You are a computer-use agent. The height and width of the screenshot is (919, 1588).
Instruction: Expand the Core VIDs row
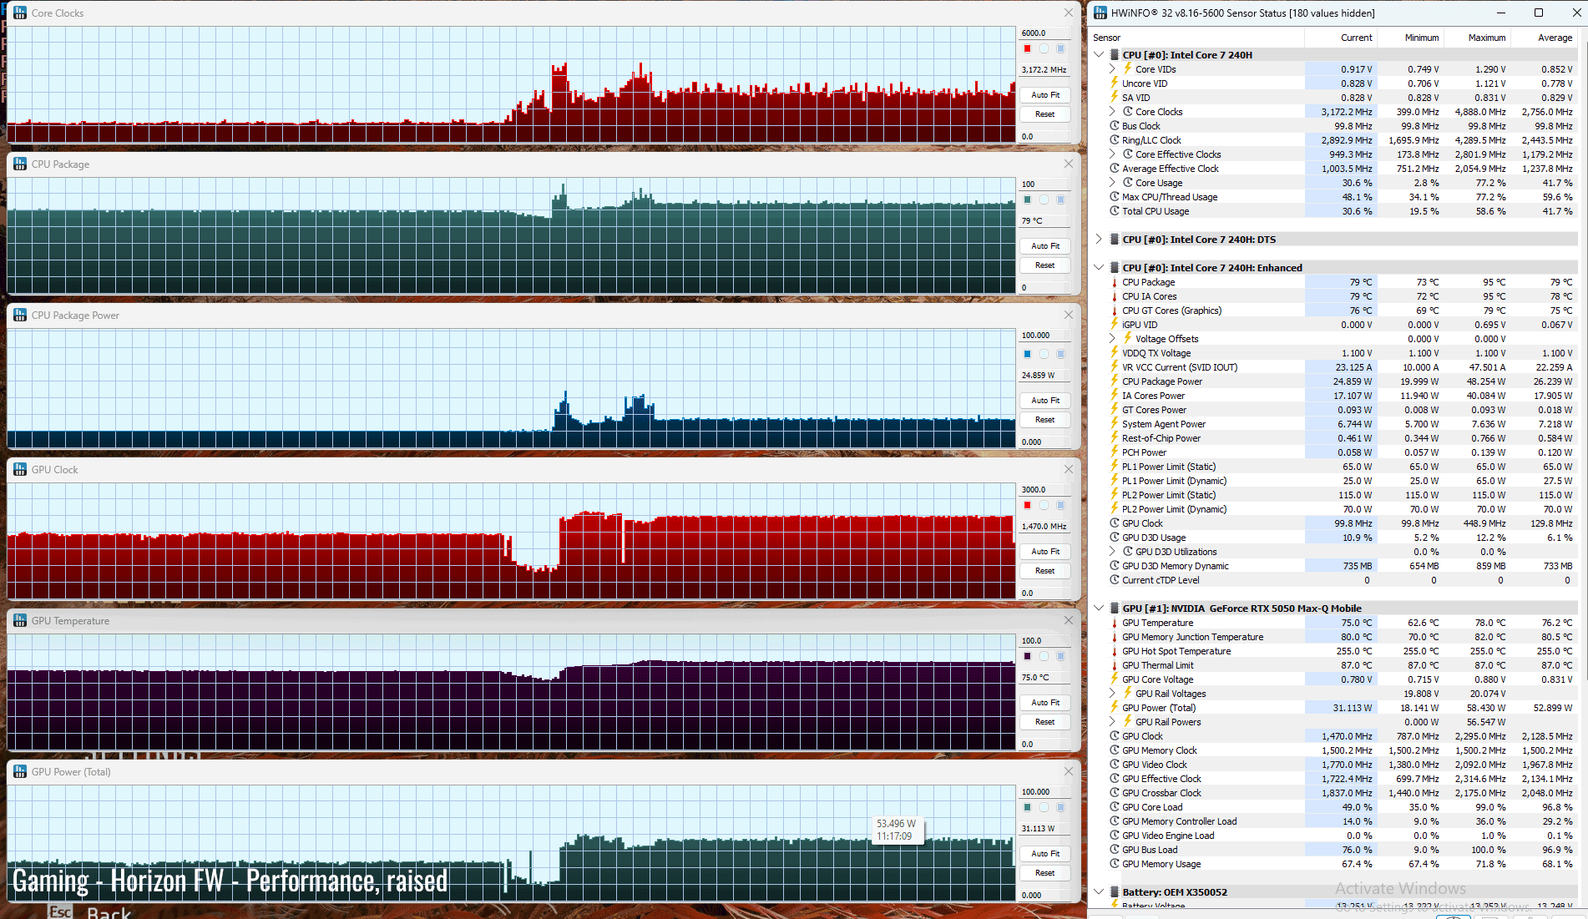tap(1112, 68)
